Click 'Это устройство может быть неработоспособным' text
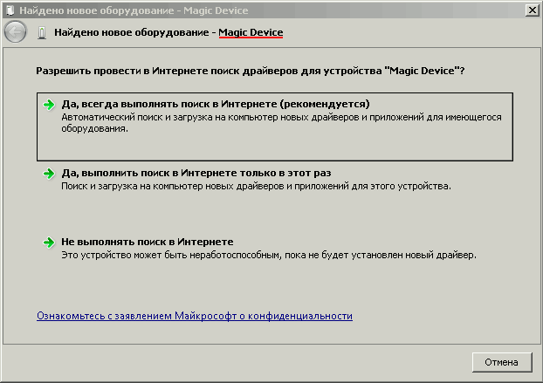The image size is (543, 383). point(269,255)
